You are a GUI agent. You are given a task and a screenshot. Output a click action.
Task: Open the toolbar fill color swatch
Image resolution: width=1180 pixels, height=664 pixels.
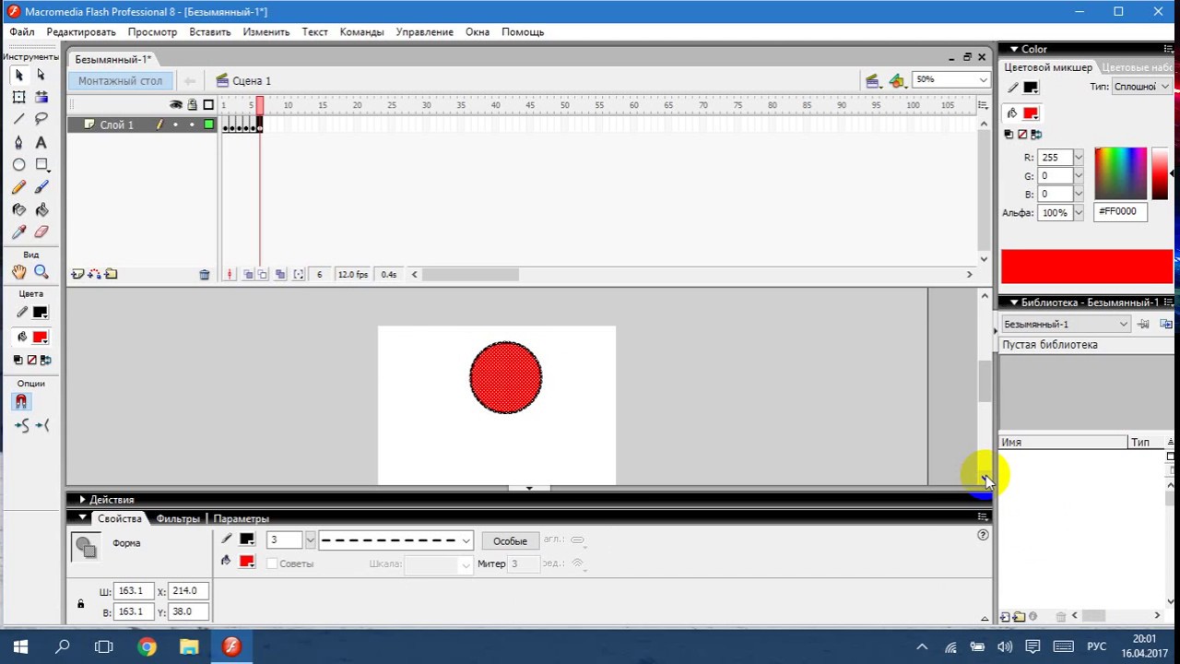click(40, 338)
